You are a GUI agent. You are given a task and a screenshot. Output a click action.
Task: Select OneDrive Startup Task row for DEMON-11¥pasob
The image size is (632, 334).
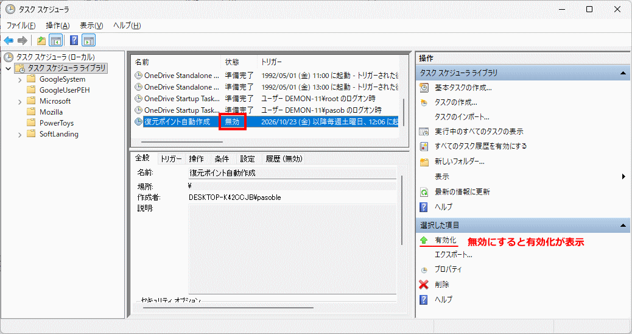tap(266, 110)
